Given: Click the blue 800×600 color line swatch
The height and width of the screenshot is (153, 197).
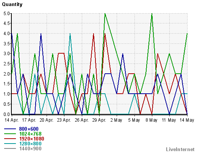Looking at the screenshot, I should (10, 129).
